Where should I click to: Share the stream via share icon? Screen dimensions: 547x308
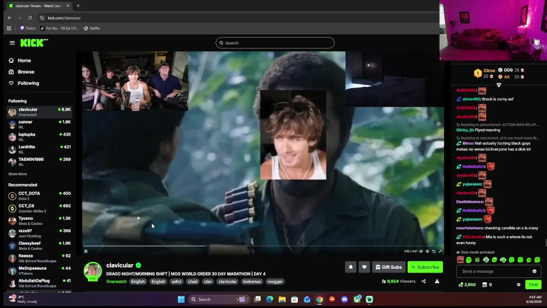coord(423,281)
